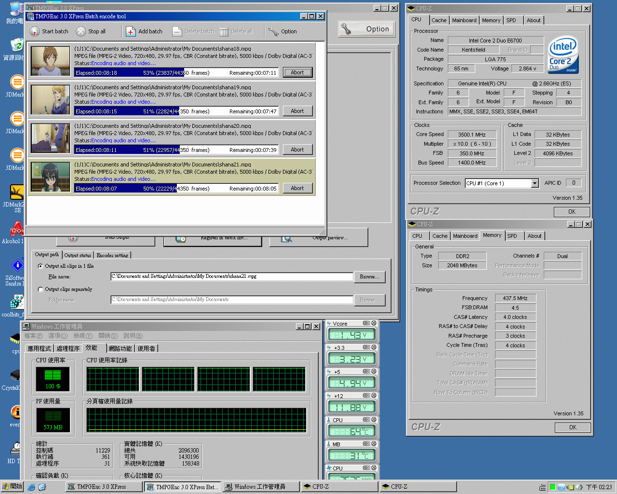617x494 pixels.
Task: Click Browse next to the File name field
Action: (x=370, y=276)
